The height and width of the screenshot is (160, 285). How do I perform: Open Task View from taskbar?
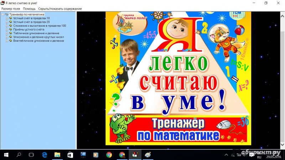click(x=31, y=155)
